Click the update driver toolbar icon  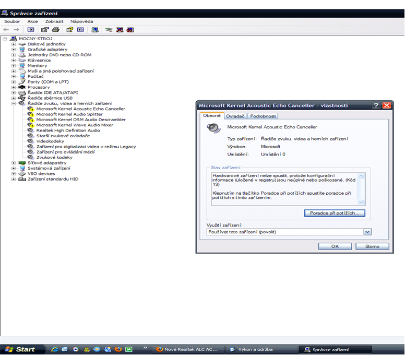point(109,30)
